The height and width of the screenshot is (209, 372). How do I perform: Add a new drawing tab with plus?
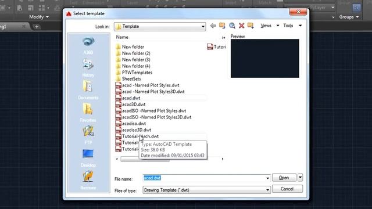pyautogui.click(x=37, y=27)
